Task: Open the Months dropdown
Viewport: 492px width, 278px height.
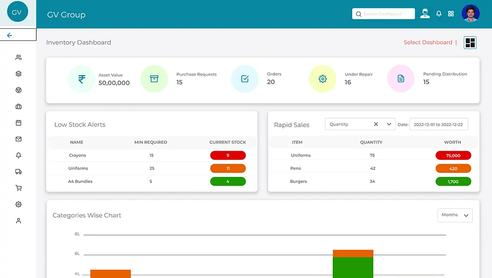Action: 455,215
